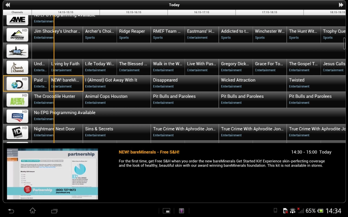
Task: Select the Discovery Channel HD logo
Action: [x=17, y=84]
